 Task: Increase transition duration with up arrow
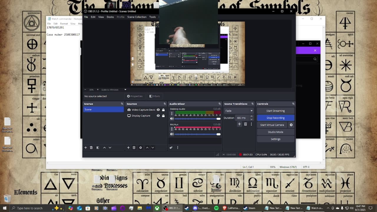(x=251, y=117)
